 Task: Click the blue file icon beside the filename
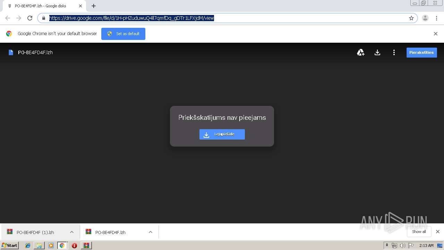coord(11,52)
